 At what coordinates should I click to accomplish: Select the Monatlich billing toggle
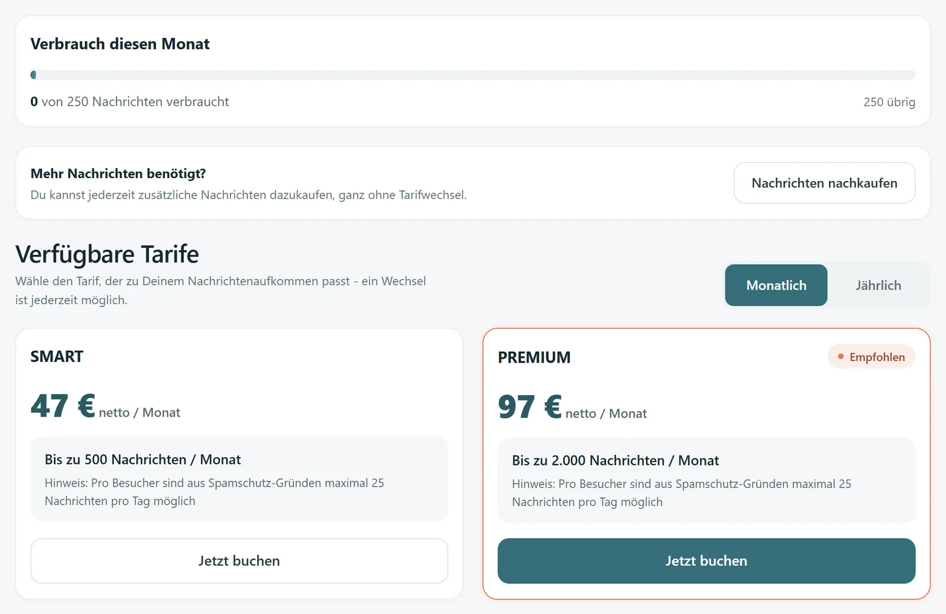pyautogui.click(x=776, y=285)
